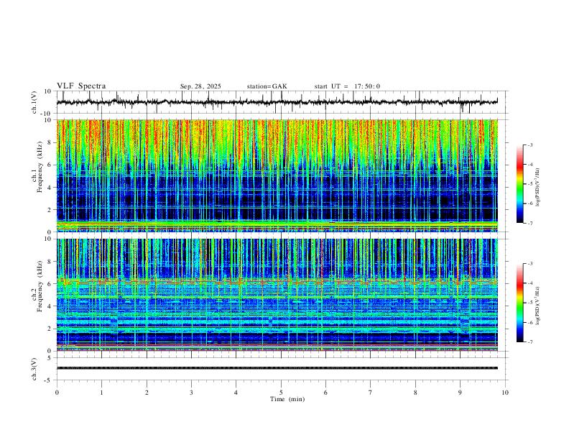Image resolution: width=569 pixels, height=440 pixels.
Task: Click the ch.1 spectrogram color scale bar
Action: point(519,184)
